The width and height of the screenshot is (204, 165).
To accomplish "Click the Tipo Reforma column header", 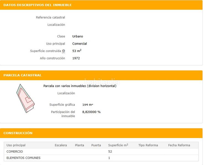I will (x=148, y=145).
